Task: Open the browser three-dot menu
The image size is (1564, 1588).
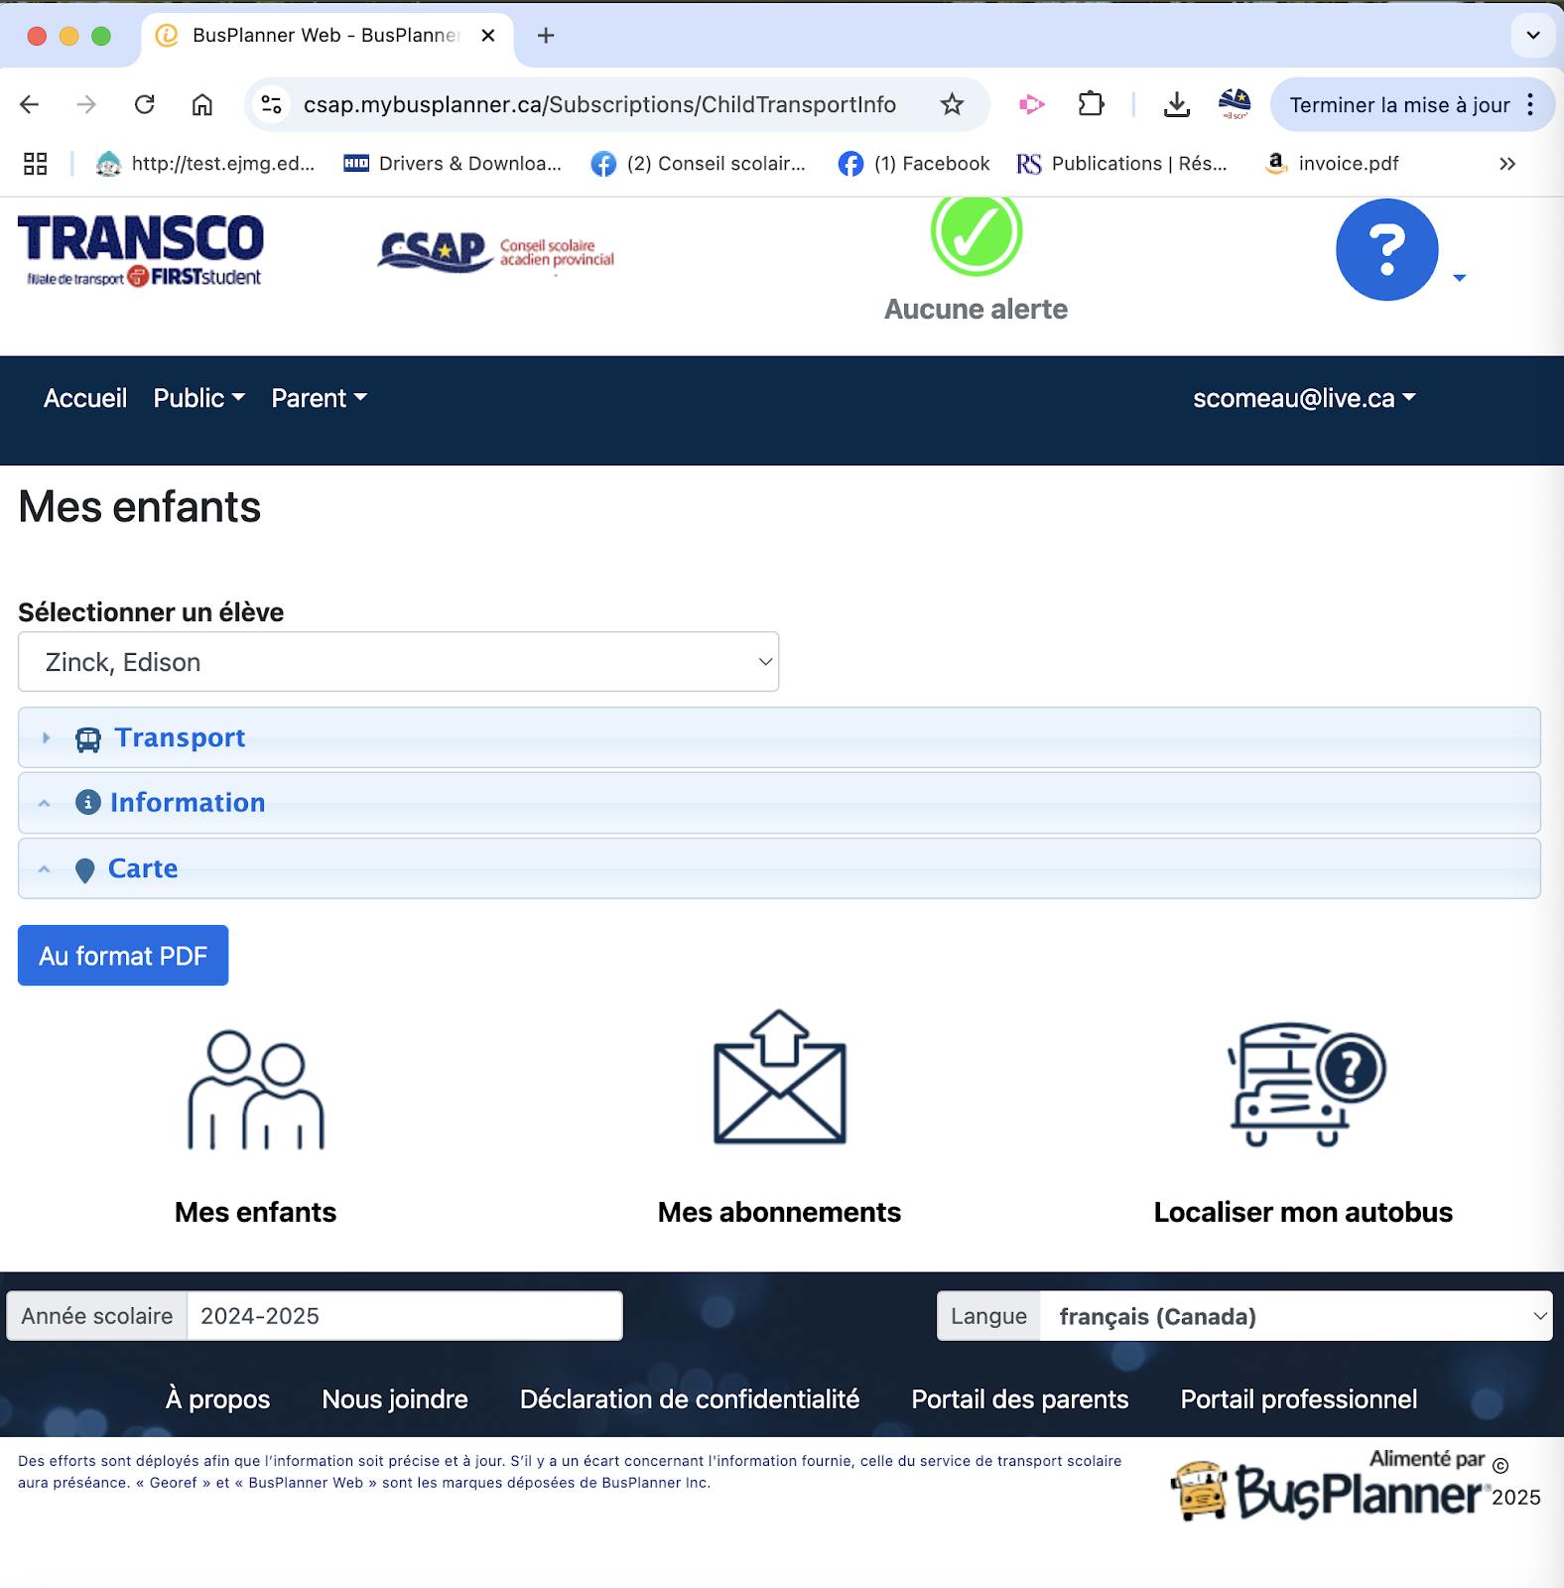Action: pyautogui.click(x=1531, y=105)
